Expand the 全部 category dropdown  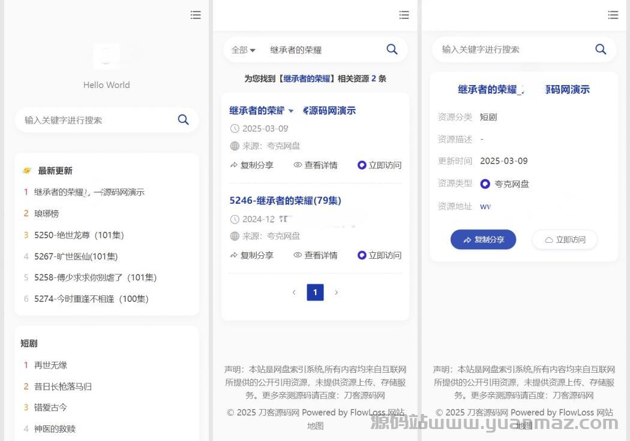[244, 50]
